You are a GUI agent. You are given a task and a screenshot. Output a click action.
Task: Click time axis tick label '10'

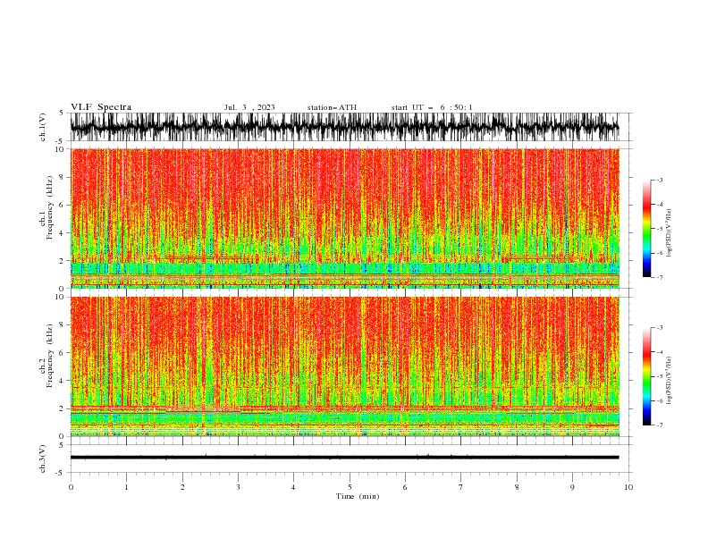coord(628,487)
